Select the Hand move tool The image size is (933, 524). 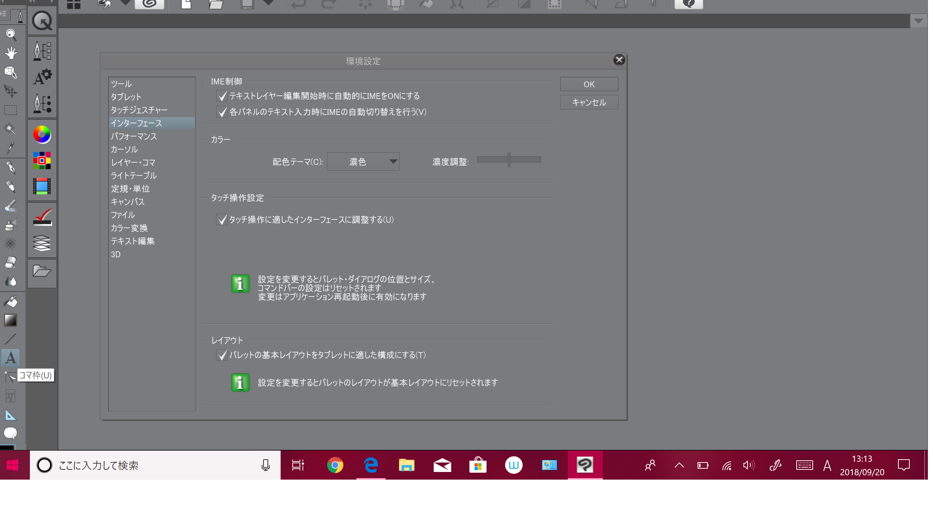click(11, 53)
